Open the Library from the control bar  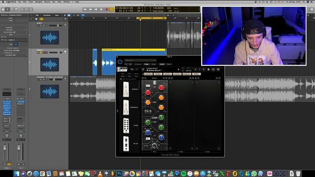pos(3,9)
